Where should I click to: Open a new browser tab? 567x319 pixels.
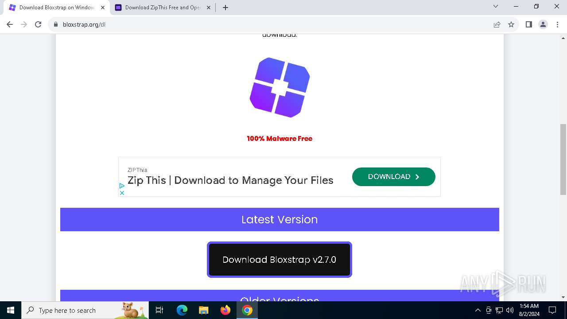pos(225,8)
